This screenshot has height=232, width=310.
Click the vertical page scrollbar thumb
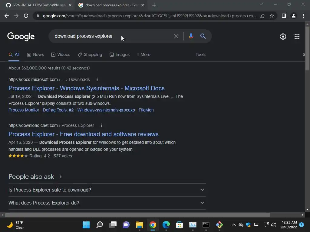tap(307, 48)
